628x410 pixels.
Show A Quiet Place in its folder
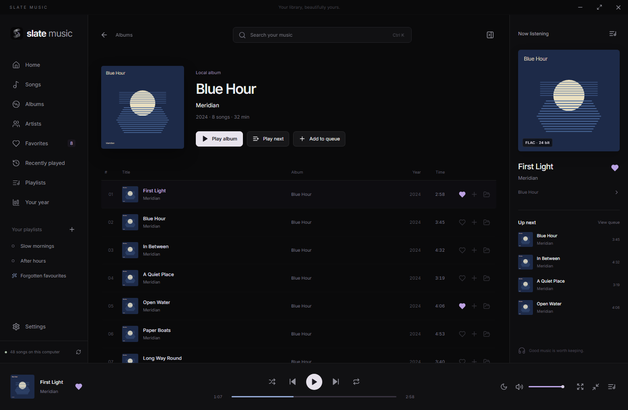[x=487, y=278]
